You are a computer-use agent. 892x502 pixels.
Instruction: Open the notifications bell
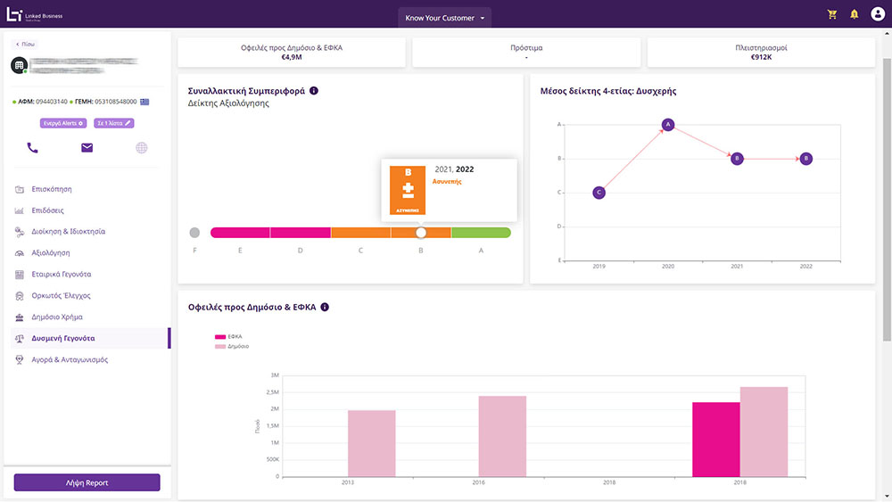coord(854,14)
